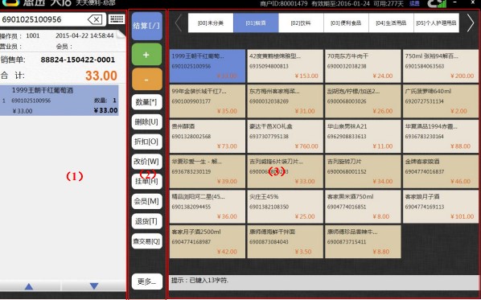The height and width of the screenshot is (300, 481).
Task: Click the orange total amount 33.00
Action: click(101, 76)
